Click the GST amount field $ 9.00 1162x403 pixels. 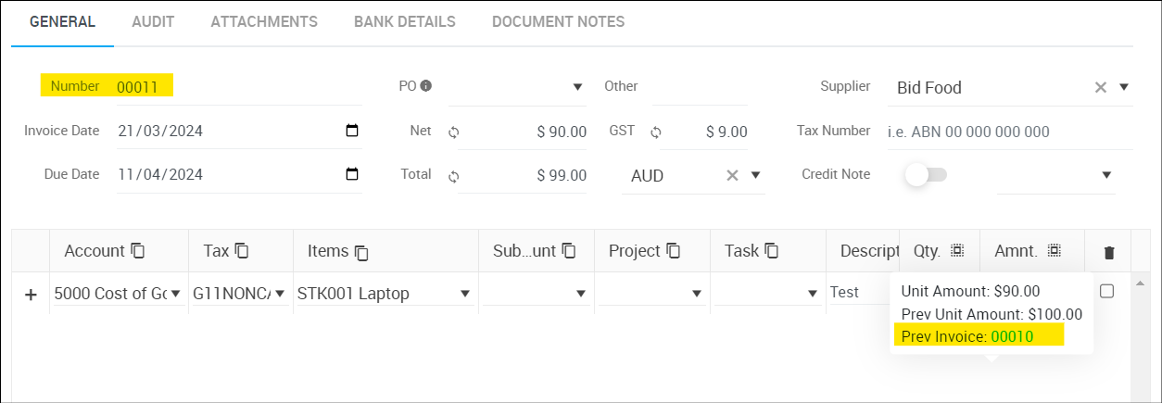point(707,132)
